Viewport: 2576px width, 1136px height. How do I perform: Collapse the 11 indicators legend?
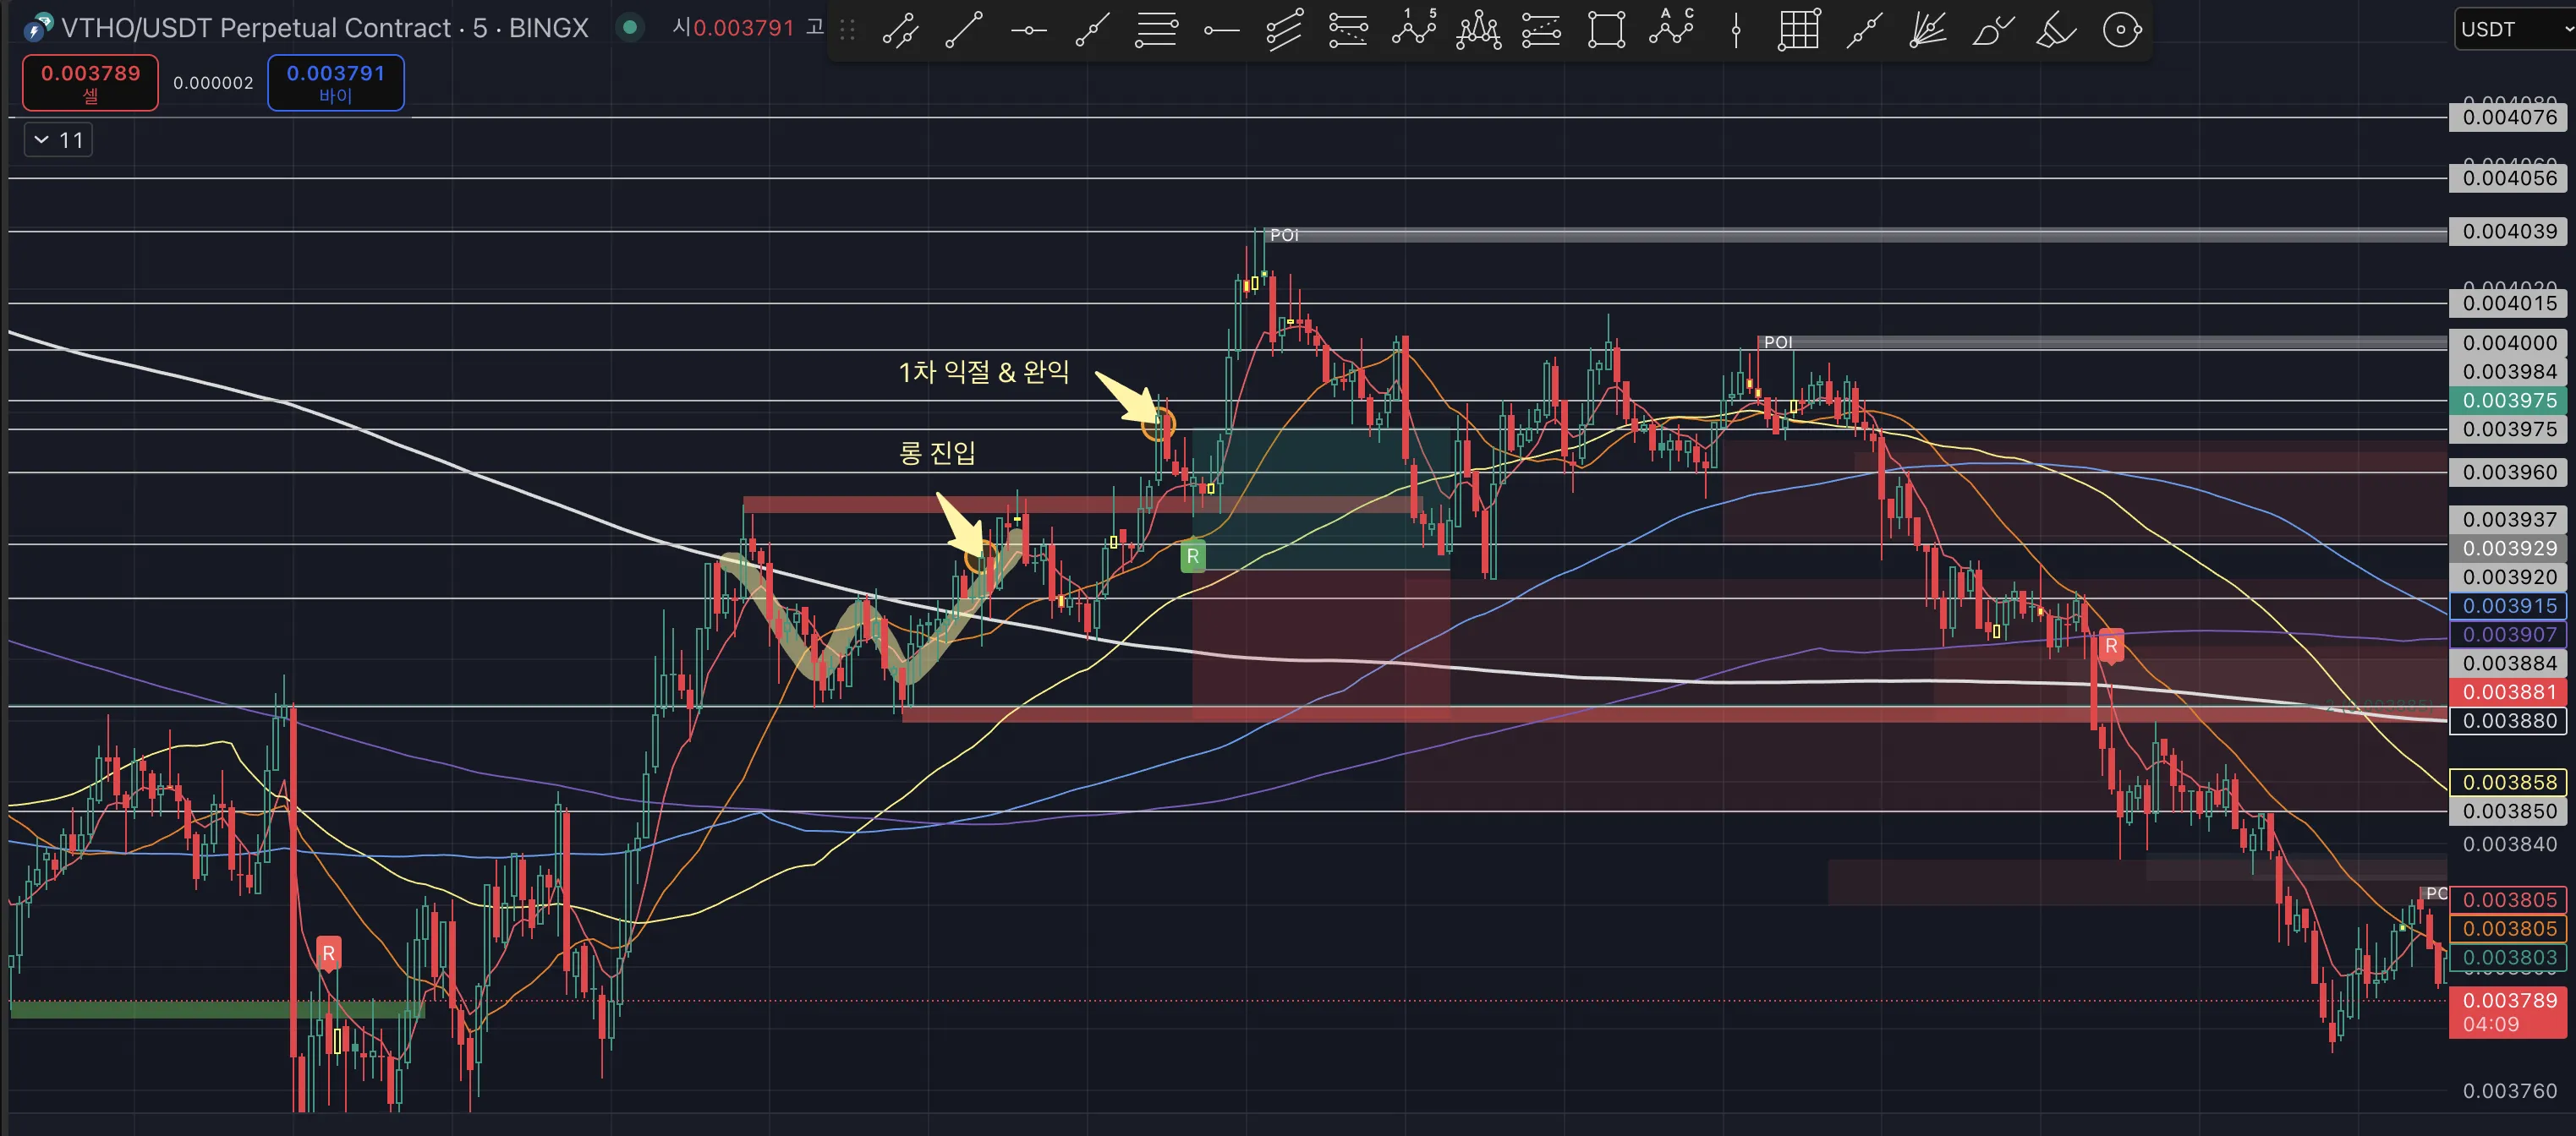pyautogui.click(x=58, y=139)
